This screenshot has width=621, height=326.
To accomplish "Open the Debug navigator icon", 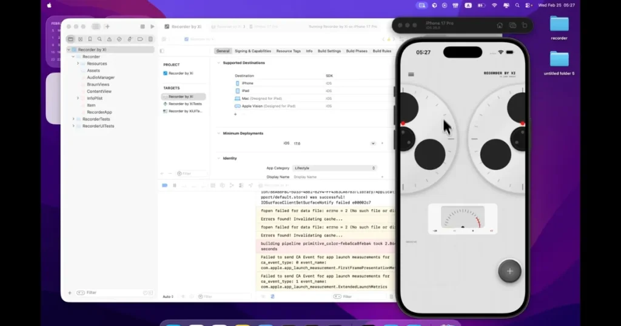I will click(130, 39).
